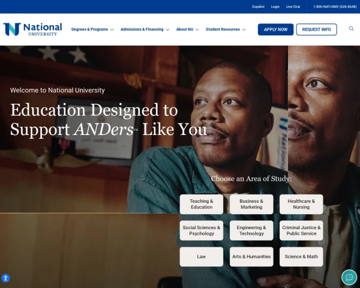Select Science & Math tile
Screen dimensions: 360x288
point(301,257)
